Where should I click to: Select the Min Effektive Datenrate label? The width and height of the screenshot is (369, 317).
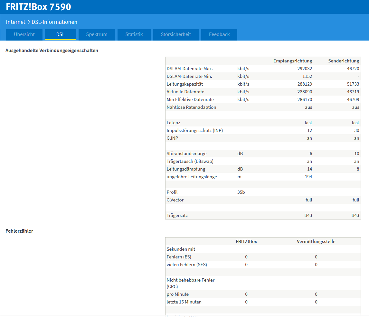click(x=190, y=99)
